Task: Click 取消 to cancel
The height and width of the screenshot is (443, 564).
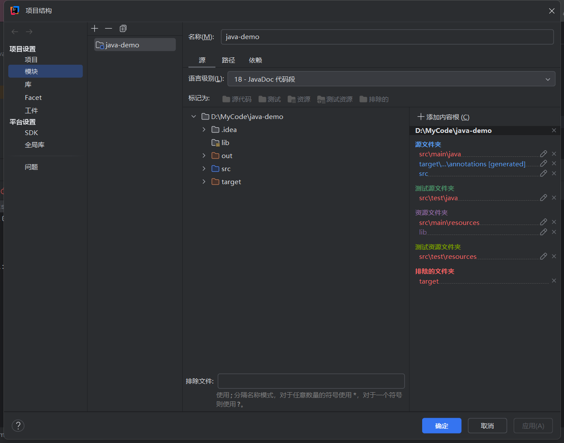Action: [487, 426]
